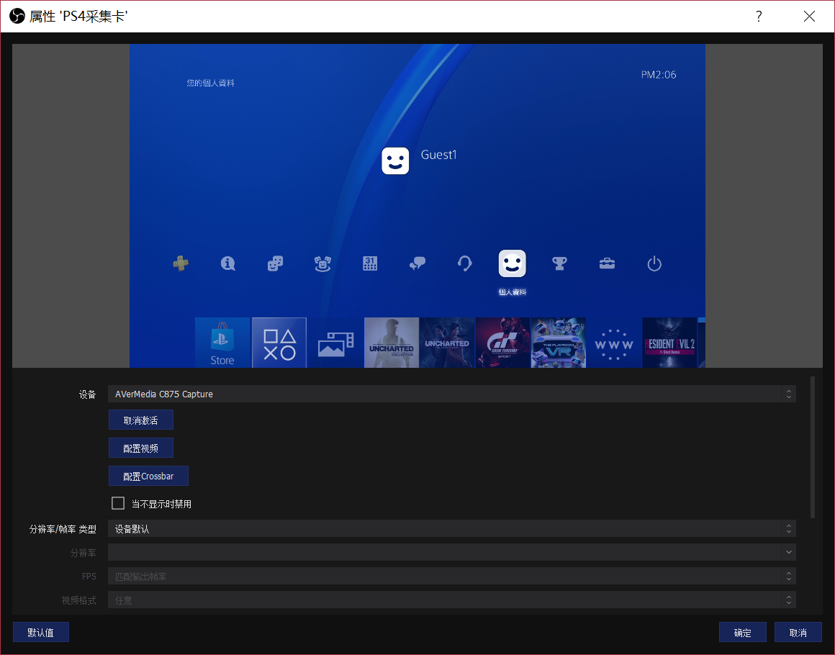Open the 分辨率/帧率 类型 dropdown
Image resolution: width=835 pixels, height=655 pixels.
(452, 529)
